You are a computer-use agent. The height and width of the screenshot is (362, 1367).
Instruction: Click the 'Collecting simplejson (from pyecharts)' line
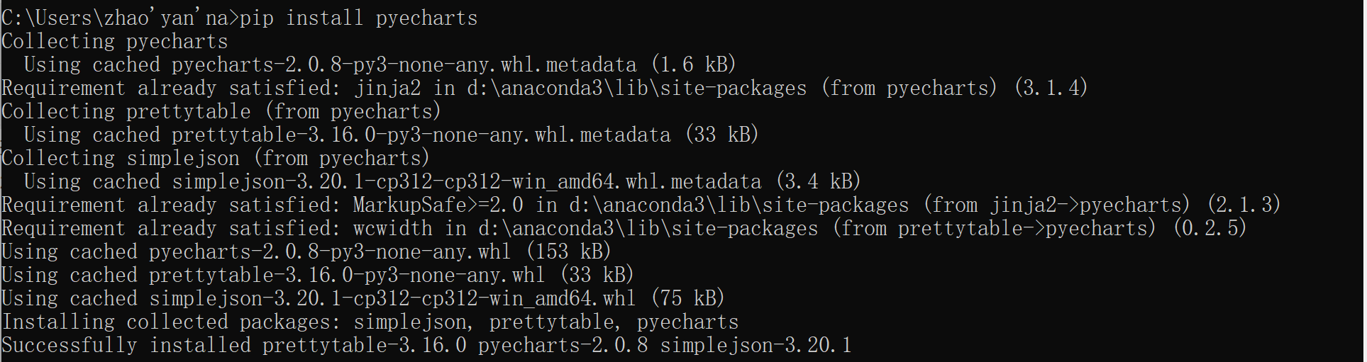[216, 159]
